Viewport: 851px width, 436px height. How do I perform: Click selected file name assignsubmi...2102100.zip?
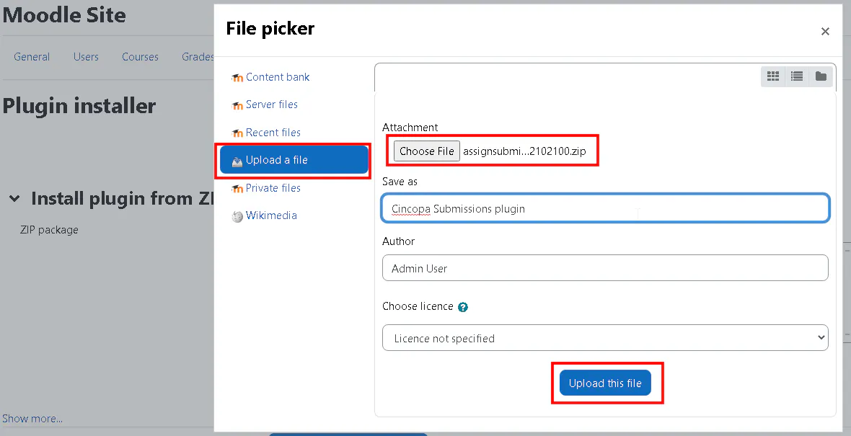[524, 151]
